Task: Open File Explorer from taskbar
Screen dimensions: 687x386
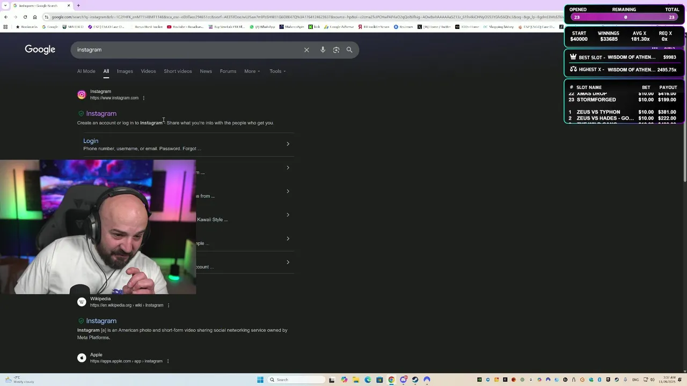Action: [x=356, y=380]
